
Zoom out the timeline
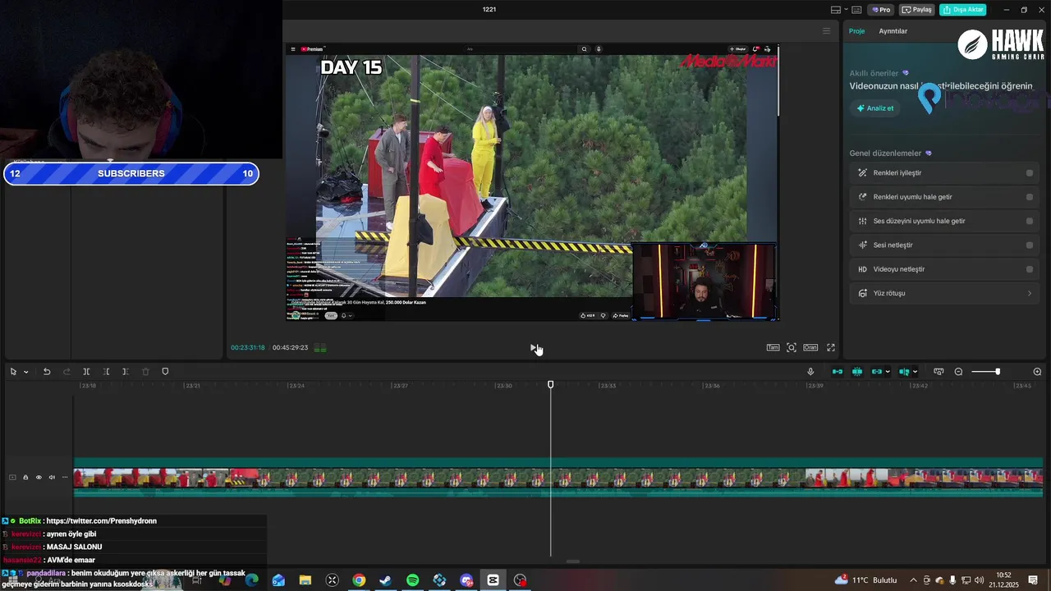click(958, 372)
